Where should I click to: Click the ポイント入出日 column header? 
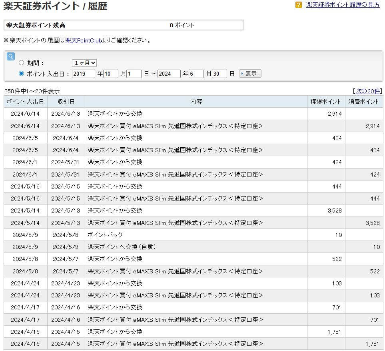pyautogui.click(x=25, y=102)
